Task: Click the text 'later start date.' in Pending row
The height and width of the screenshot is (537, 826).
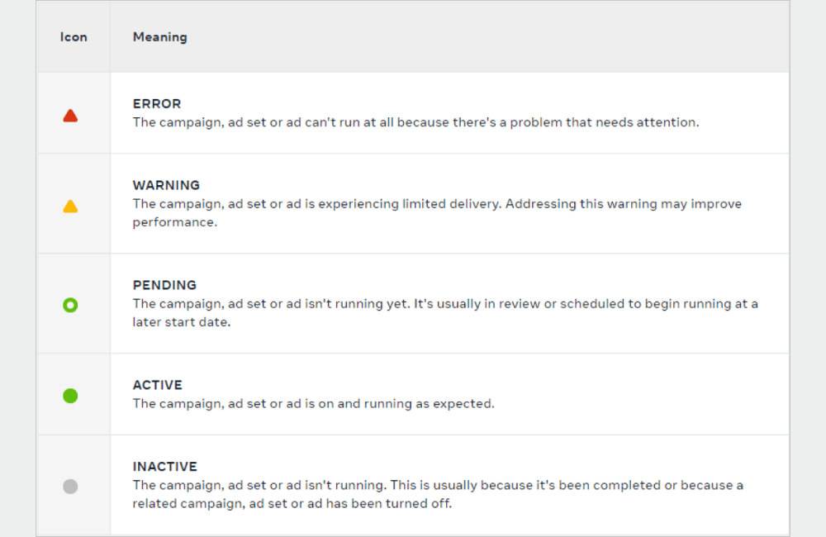Action: tap(181, 322)
